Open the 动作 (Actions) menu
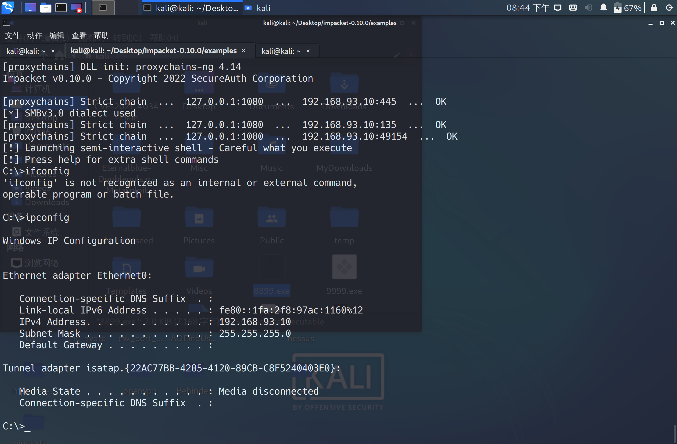 click(x=35, y=36)
